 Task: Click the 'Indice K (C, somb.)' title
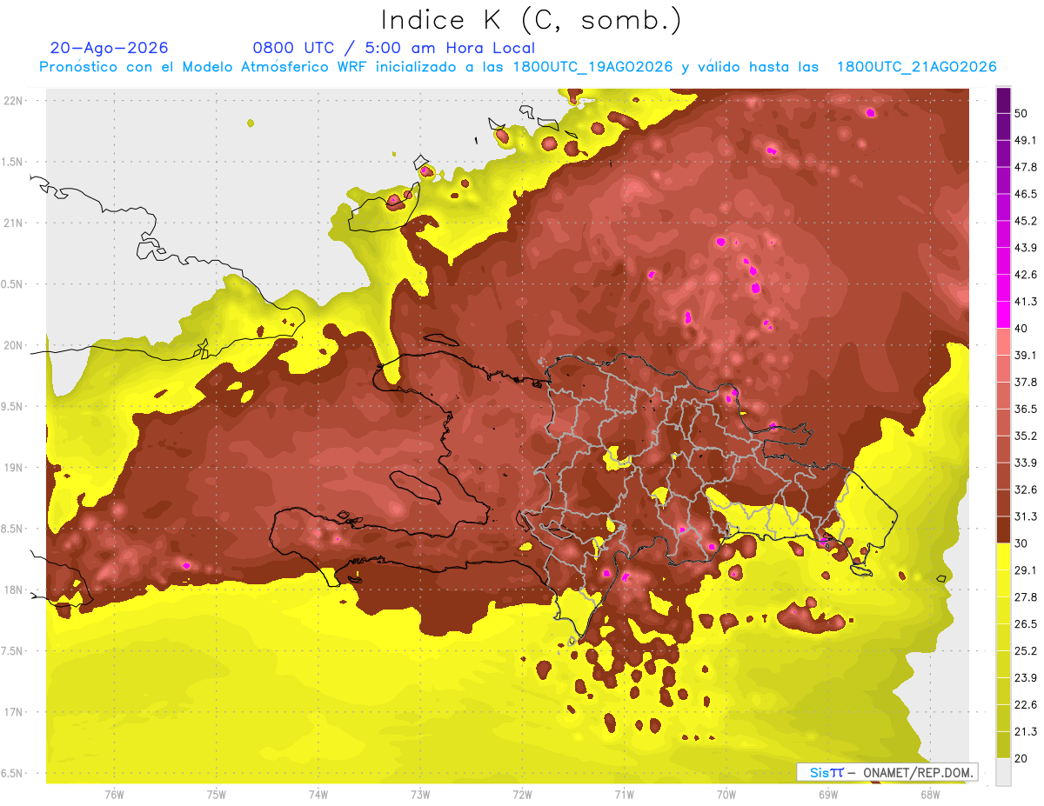(x=531, y=20)
